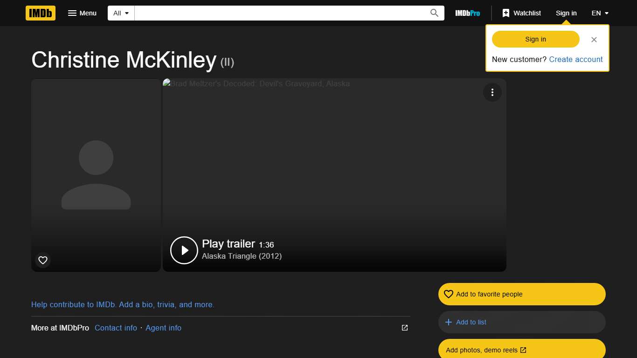Screen dimensions: 637x358
Task: Open the search magnifier icon
Action: (x=434, y=13)
